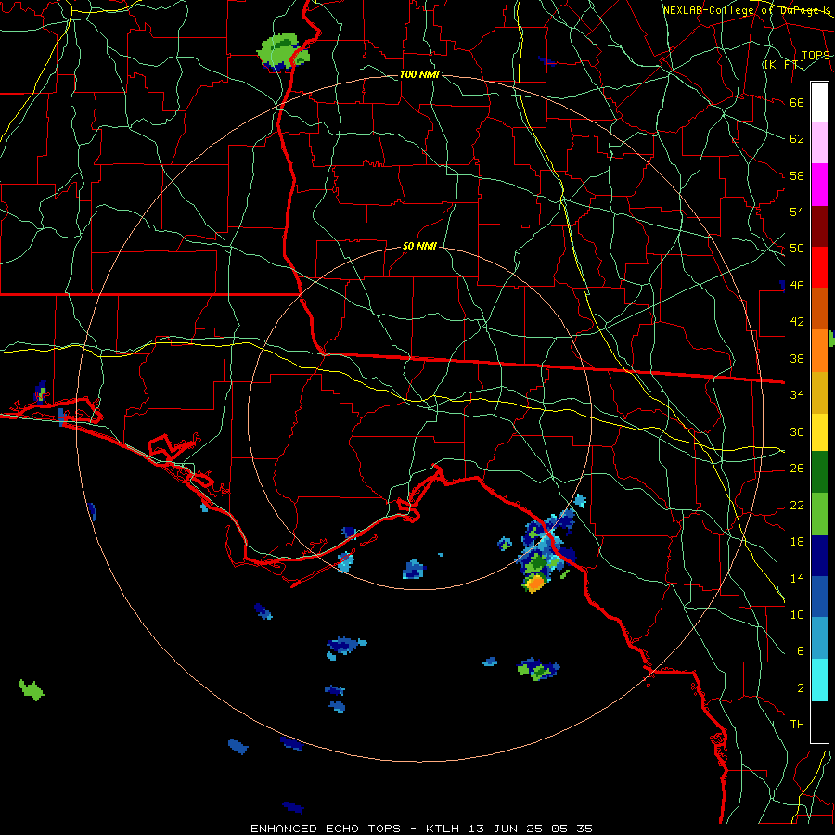835x835 pixels.
Task: Click the '38' legend value
Action: (797, 359)
